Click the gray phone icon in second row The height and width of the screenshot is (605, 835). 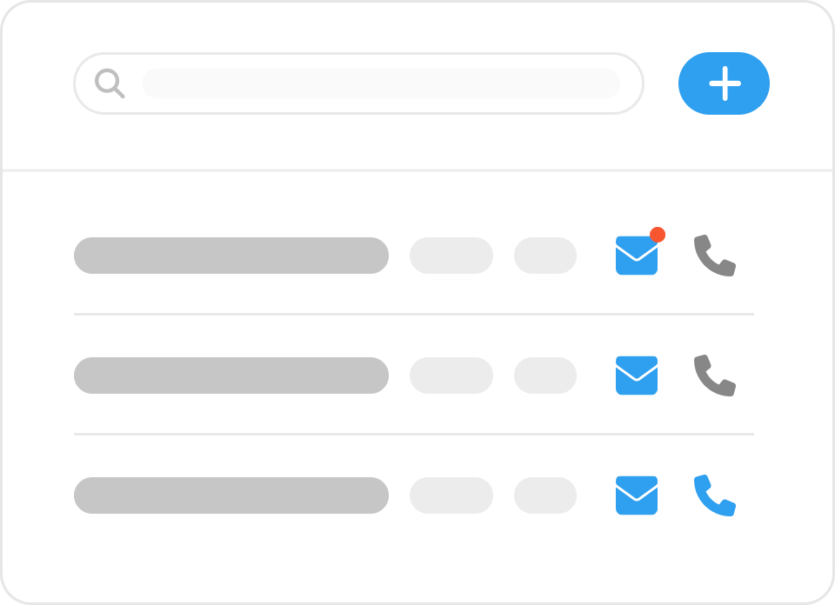714,376
